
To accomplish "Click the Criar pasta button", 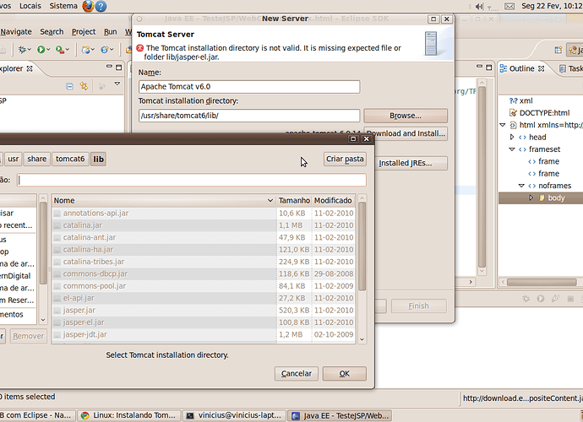I will point(345,159).
